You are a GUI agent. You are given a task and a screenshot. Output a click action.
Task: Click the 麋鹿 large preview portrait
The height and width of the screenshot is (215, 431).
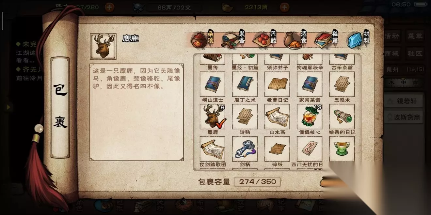point(103,47)
